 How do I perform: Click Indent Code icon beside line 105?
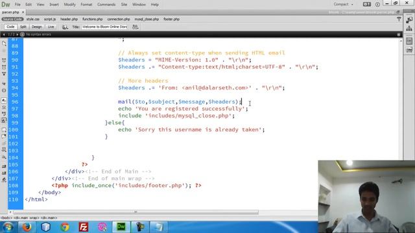(x=4, y=166)
